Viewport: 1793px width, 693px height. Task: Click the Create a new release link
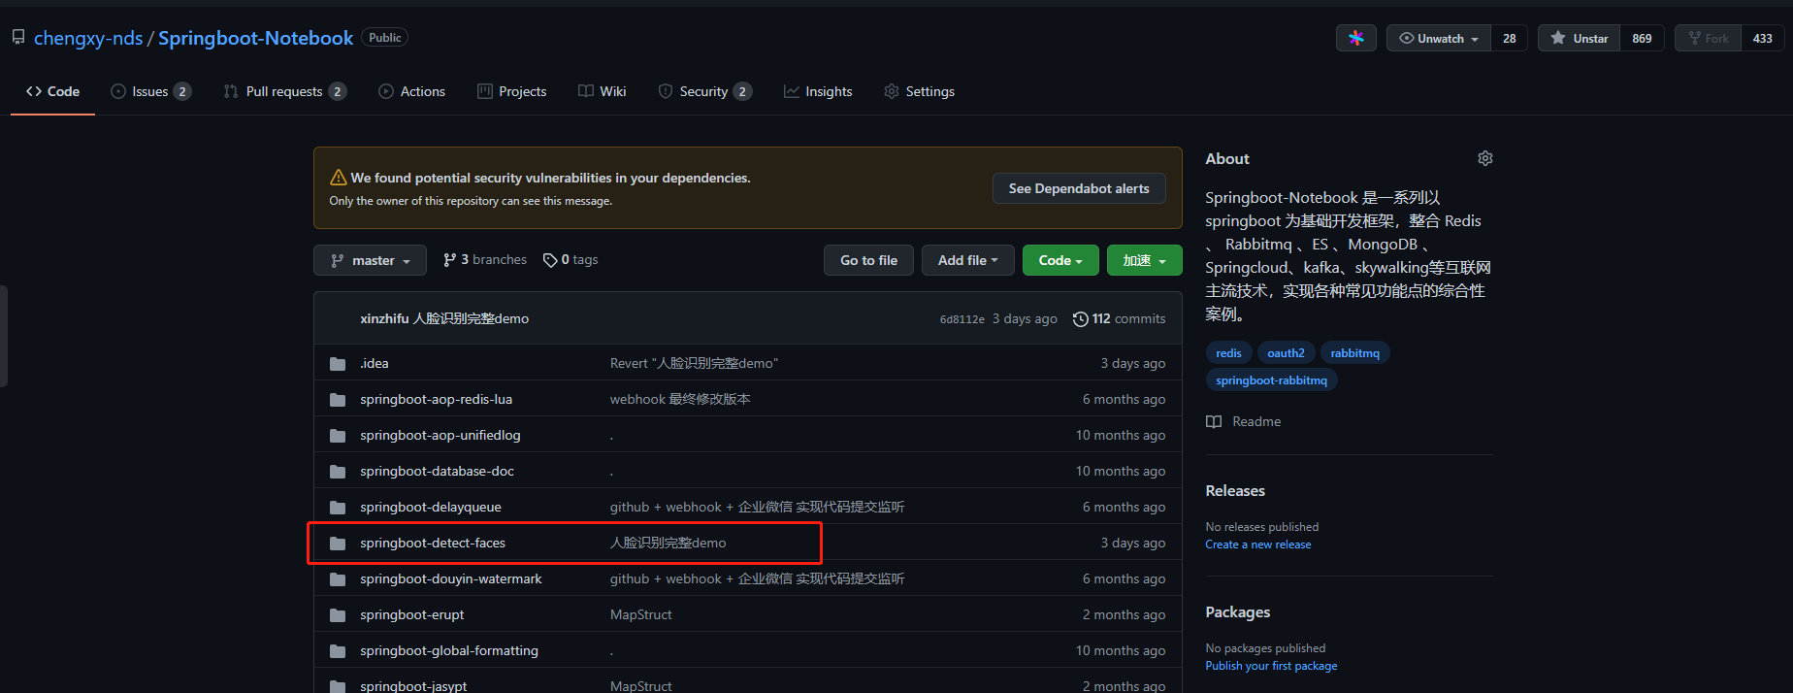pos(1257,544)
